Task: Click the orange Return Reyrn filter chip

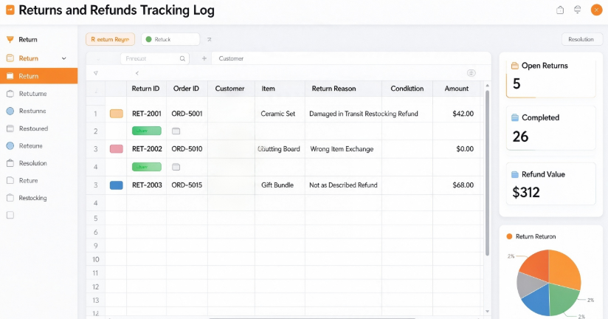Action: point(110,39)
